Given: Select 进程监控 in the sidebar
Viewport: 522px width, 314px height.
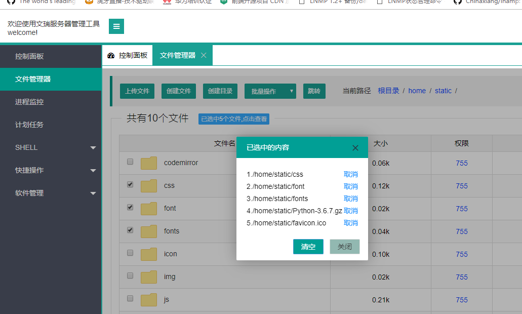Looking at the screenshot, I should coord(51,102).
